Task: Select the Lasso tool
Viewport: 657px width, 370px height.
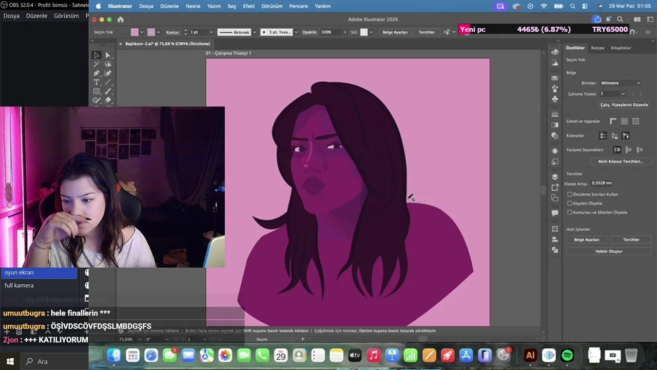Action: point(108,64)
